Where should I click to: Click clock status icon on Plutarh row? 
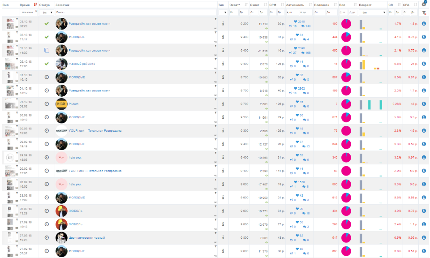tap(47, 104)
